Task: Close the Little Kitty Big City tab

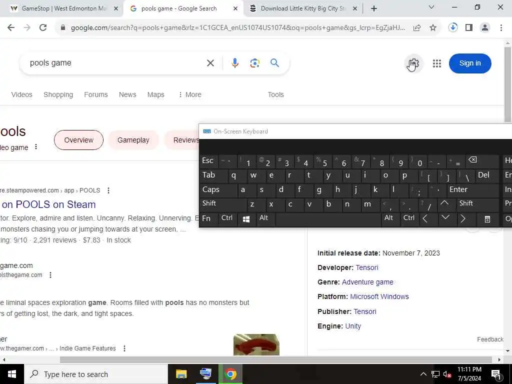Action: point(355,9)
